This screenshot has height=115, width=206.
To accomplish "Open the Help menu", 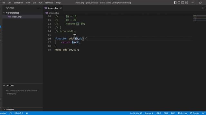I will [x=58, y=3].
